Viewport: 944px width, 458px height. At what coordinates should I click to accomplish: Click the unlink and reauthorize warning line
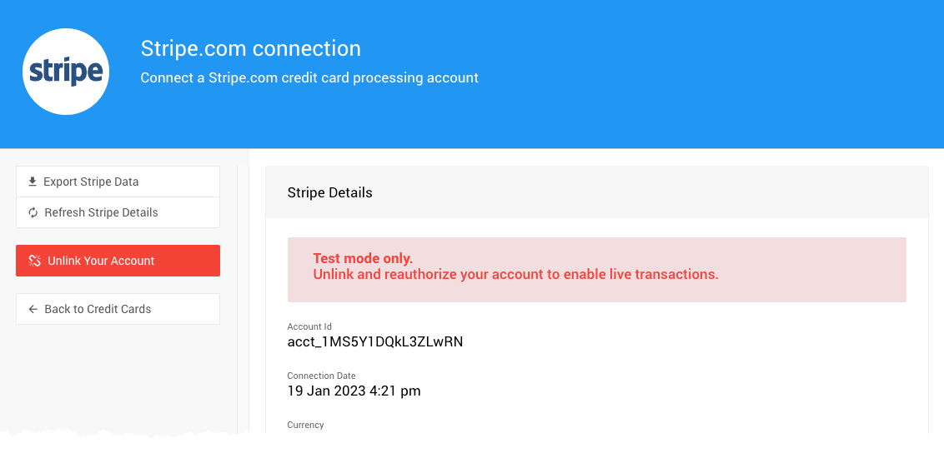515,274
